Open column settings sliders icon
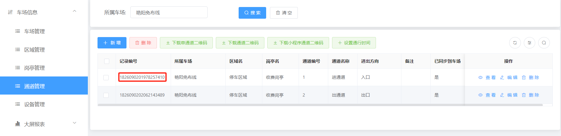 point(529,43)
